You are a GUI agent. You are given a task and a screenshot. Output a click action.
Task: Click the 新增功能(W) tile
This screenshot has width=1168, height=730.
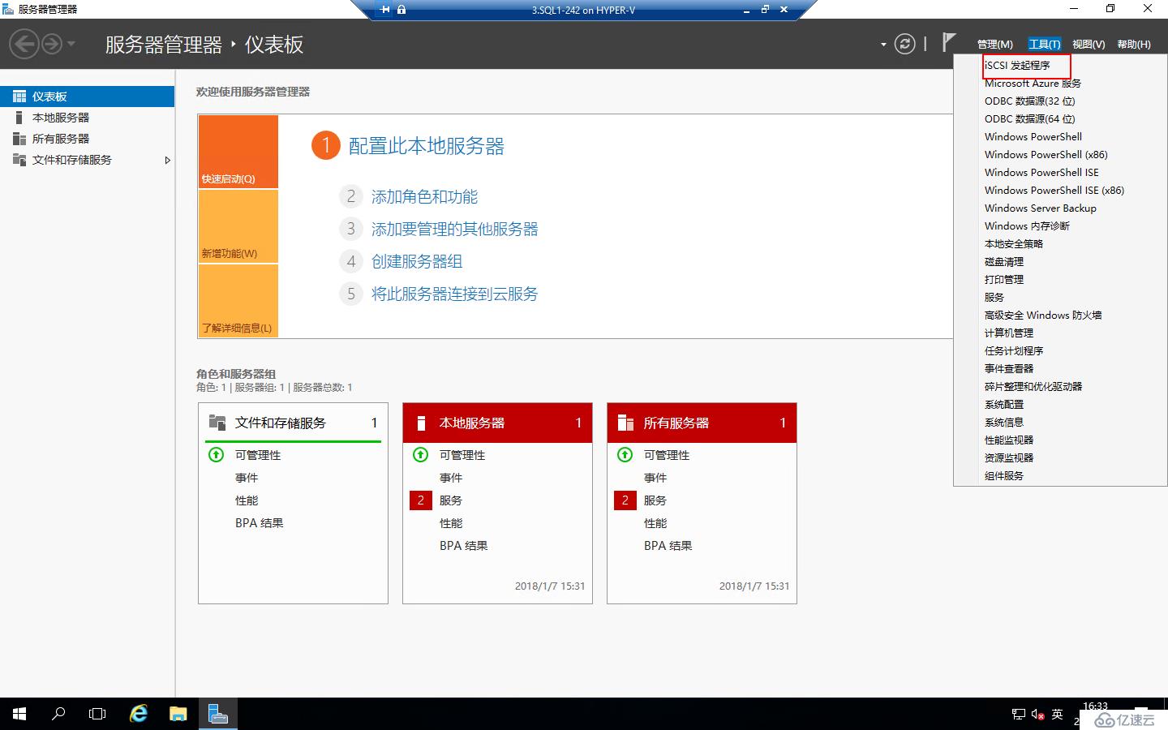[238, 226]
